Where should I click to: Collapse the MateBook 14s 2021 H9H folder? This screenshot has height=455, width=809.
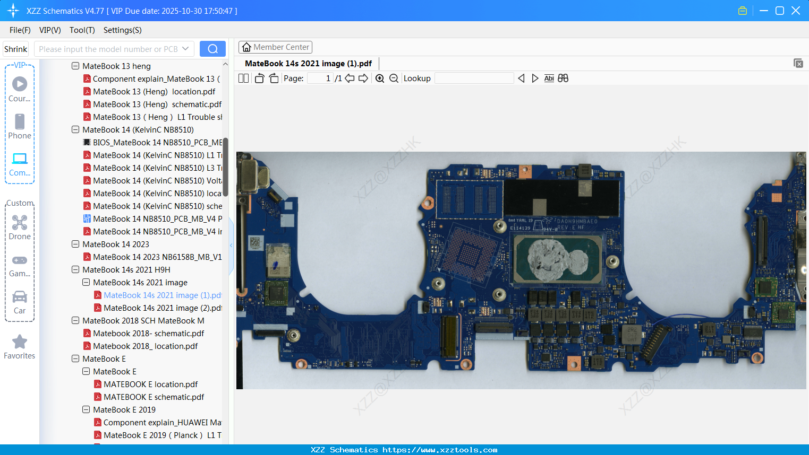tap(75, 270)
